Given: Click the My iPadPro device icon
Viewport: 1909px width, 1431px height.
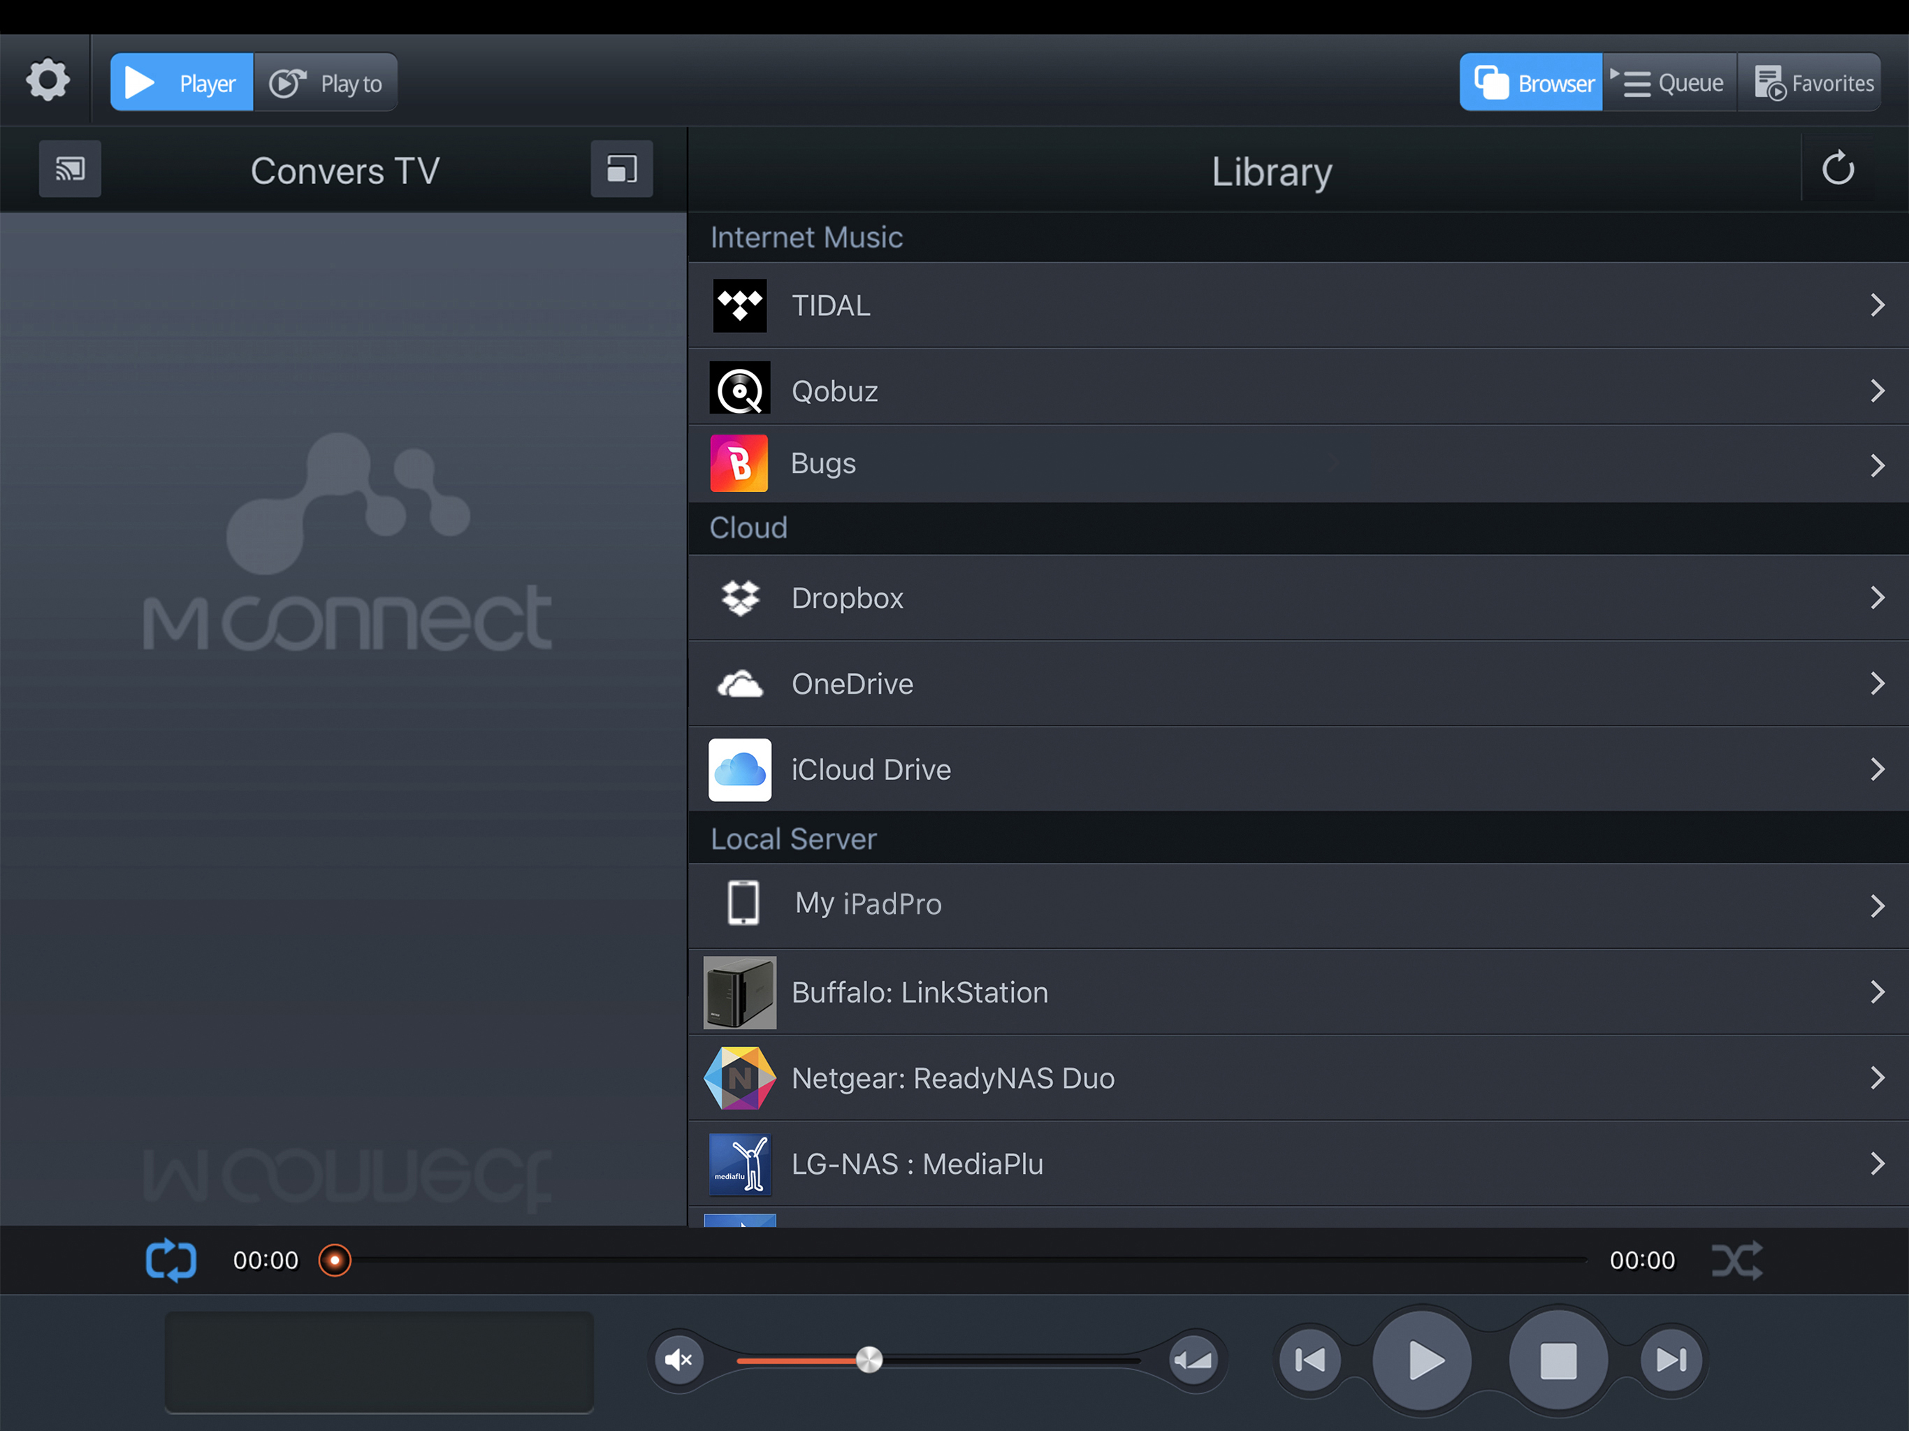Looking at the screenshot, I should (x=743, y=903).
